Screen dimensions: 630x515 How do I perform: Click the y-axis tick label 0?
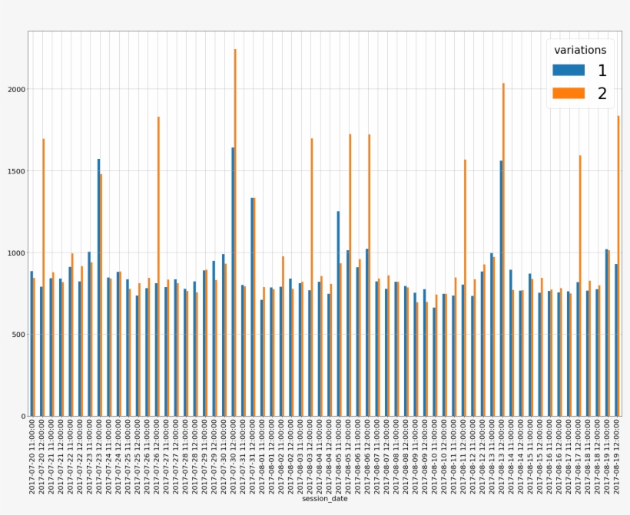[x=22, y=414]
